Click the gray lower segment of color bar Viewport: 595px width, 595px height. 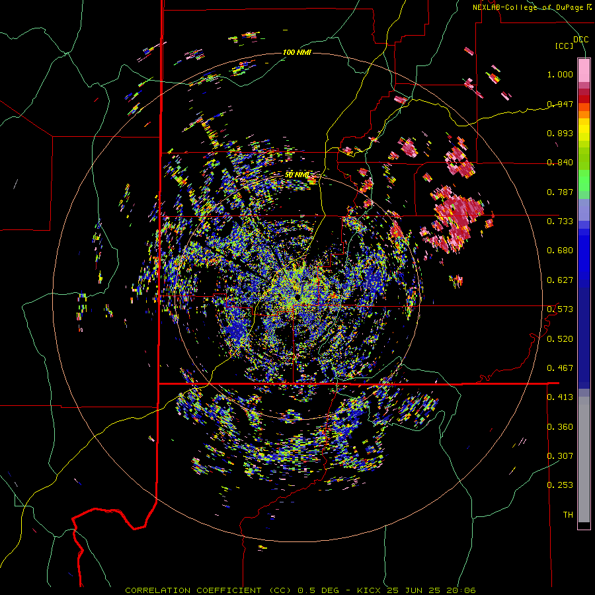pyautogui.click(x=584, y=459)
